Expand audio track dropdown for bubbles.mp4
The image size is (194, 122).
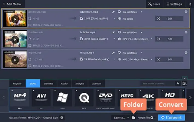click(x=151, y=39)
